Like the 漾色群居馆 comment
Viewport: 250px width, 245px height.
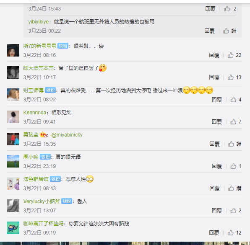pyautogui.click(x=234, y=188)
